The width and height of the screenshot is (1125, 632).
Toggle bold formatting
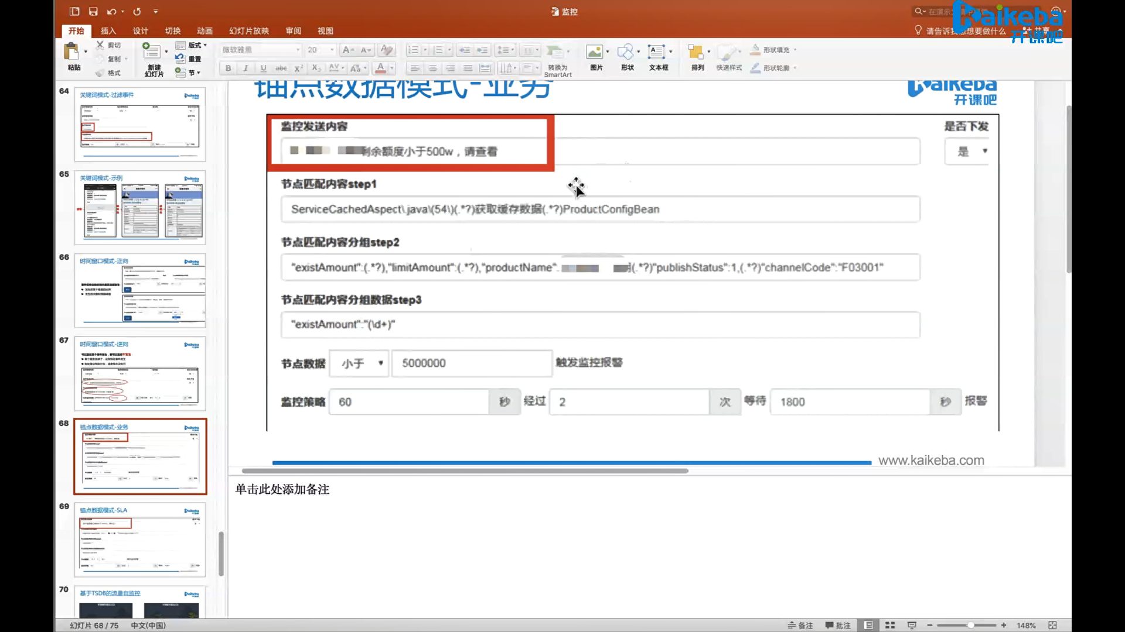(228, 68)
